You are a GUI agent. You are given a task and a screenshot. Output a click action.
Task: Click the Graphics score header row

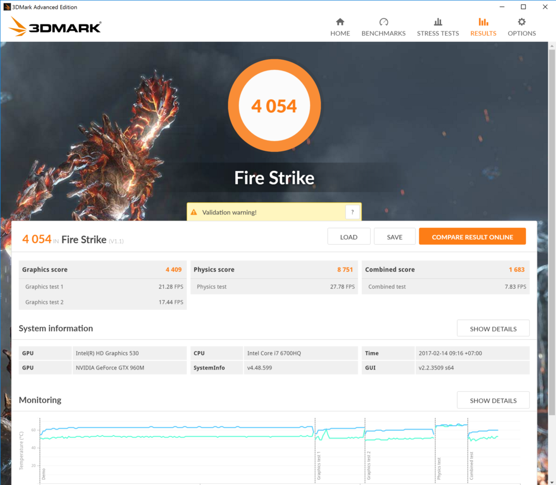point(103,270)
